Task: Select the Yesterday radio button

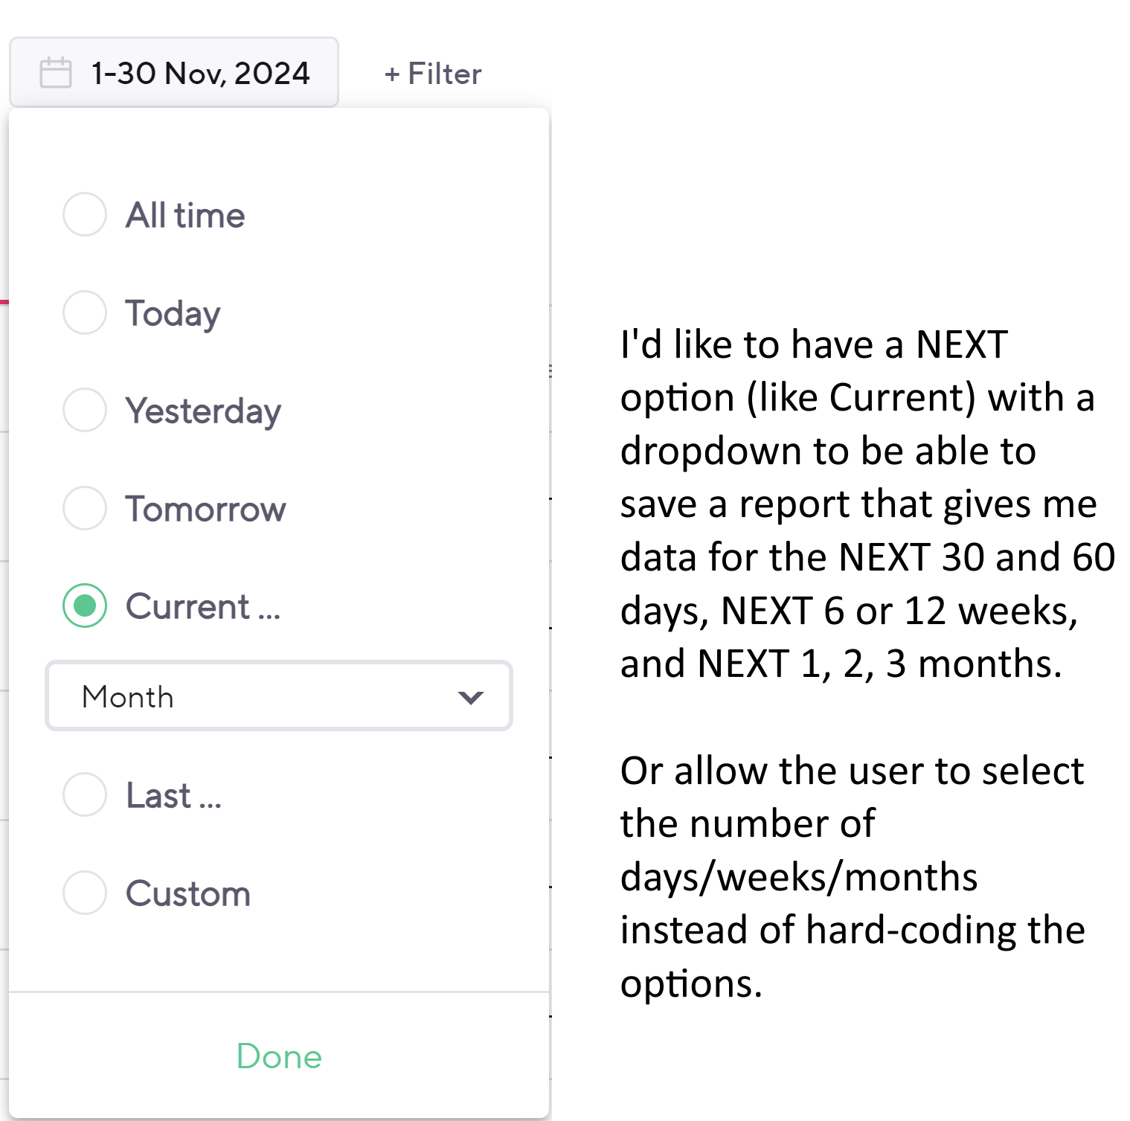Action: (85, 410)
